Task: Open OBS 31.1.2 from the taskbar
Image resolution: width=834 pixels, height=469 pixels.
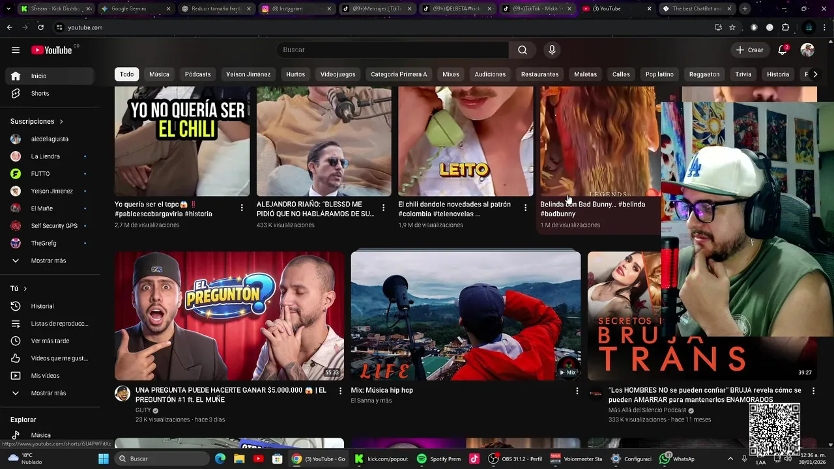Action: click(515, 459)
